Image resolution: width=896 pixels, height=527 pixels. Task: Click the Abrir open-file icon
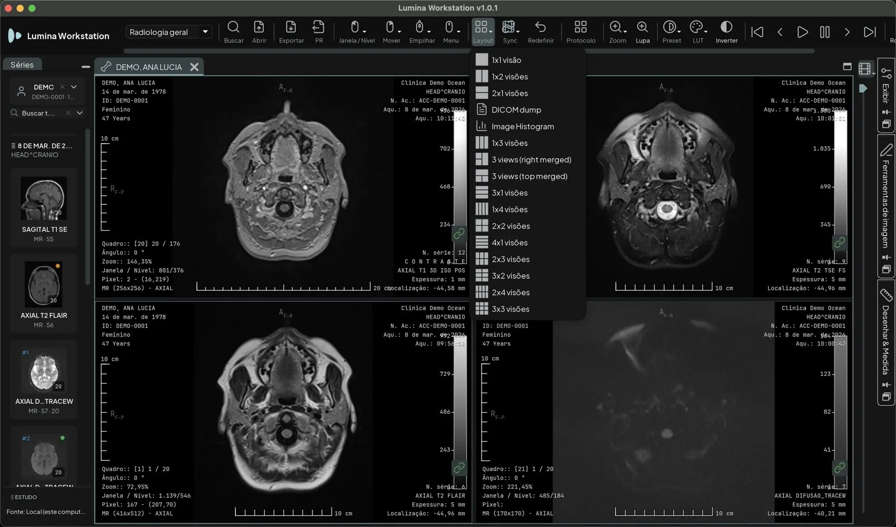click(259, 32)
